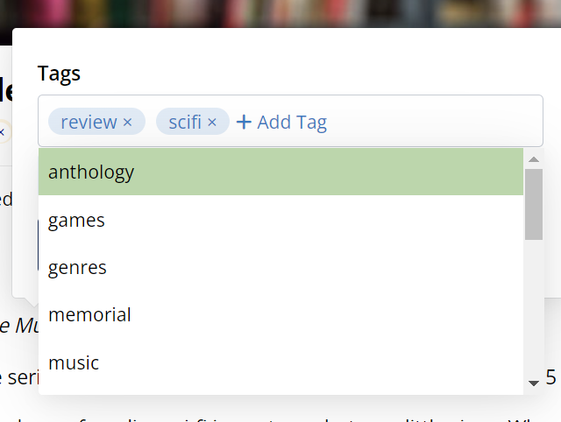Click the scifi tag chip label

185,122
